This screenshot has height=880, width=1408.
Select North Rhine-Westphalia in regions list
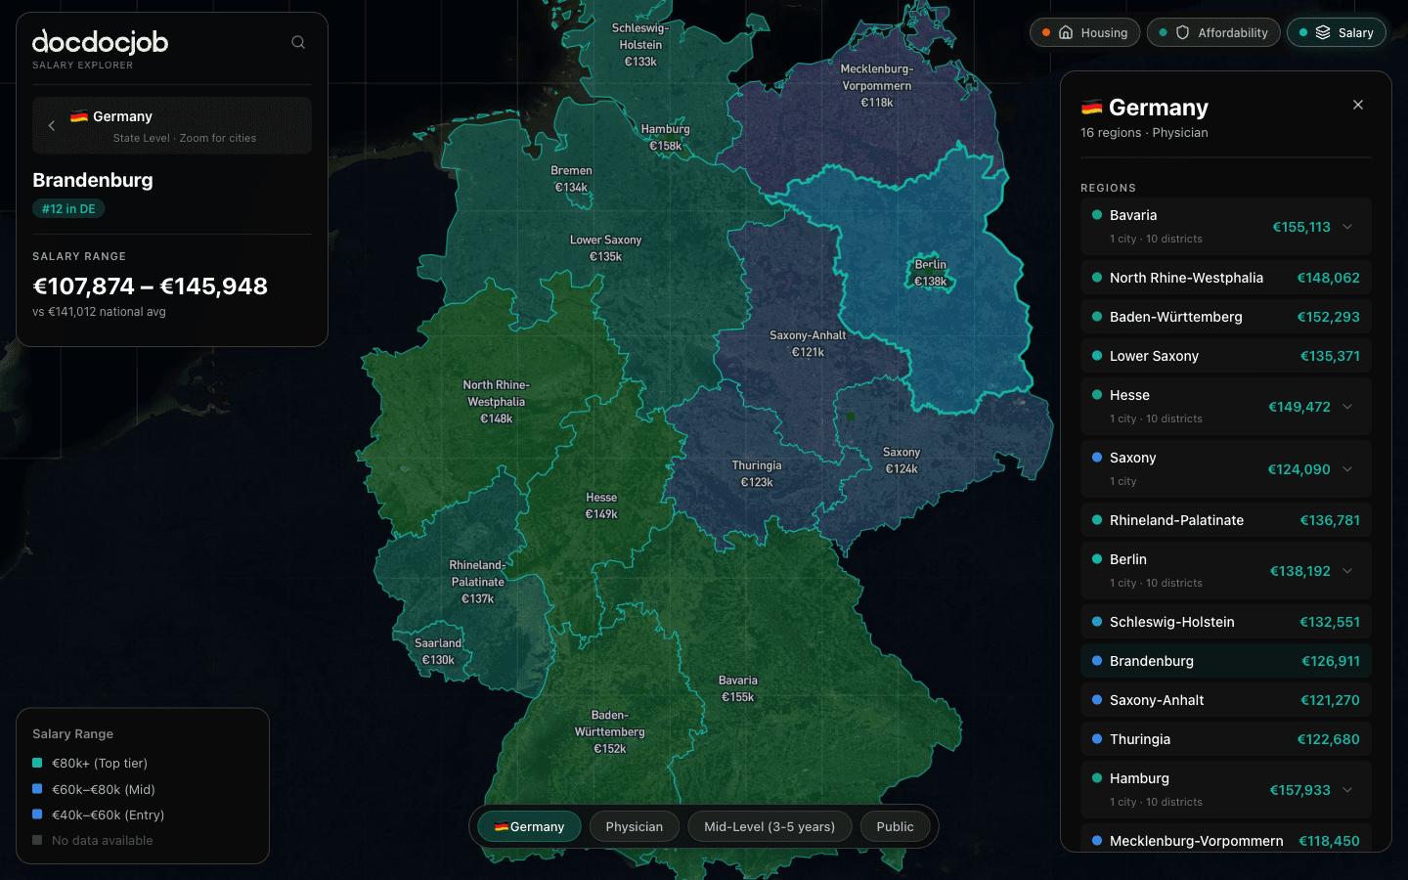(x=1226, y=278)
